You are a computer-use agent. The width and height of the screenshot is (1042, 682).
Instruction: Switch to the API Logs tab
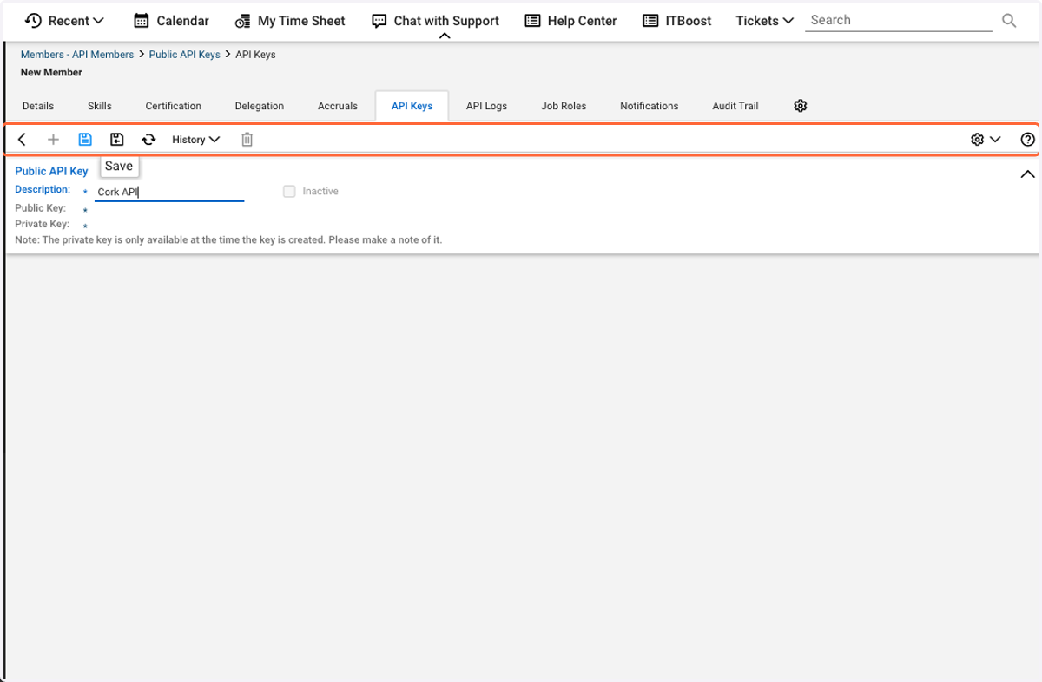click(x=486, y=106)
